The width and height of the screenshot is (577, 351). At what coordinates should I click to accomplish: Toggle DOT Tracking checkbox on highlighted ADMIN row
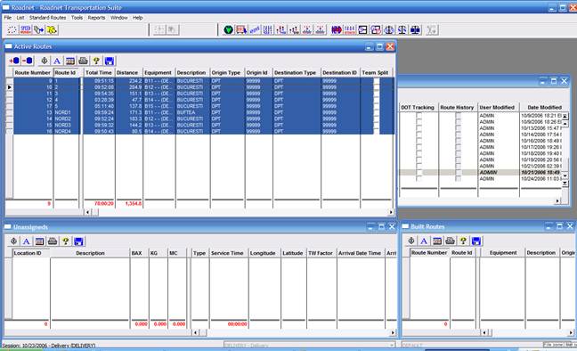(419, 172)
